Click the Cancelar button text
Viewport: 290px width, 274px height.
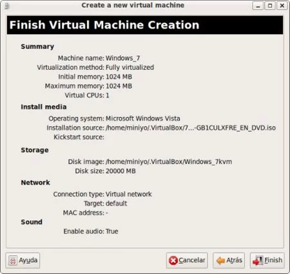192,260
